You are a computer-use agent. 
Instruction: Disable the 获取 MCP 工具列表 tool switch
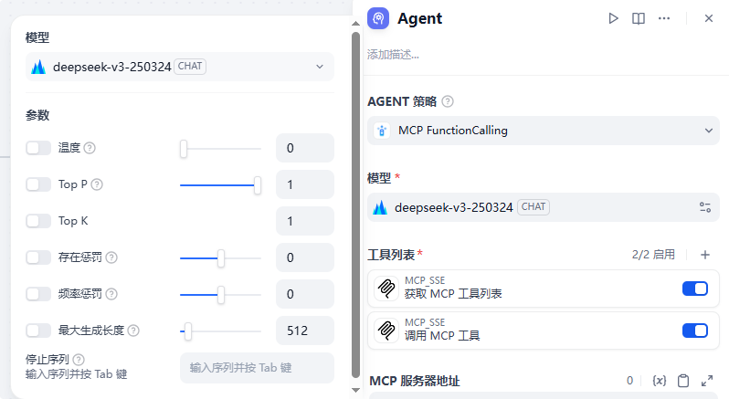point(695,289)
